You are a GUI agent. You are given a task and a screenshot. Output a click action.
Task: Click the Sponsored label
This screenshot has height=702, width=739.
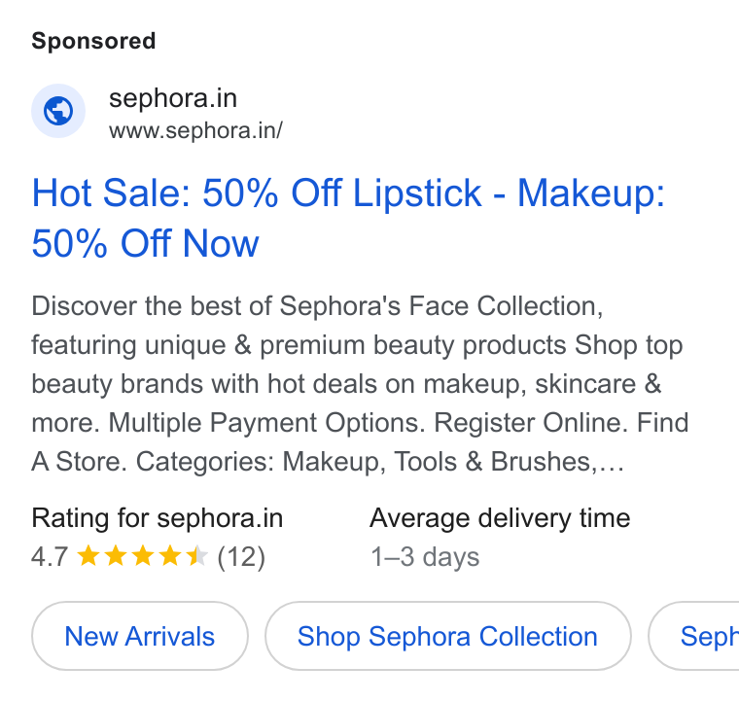coord(93,41)
